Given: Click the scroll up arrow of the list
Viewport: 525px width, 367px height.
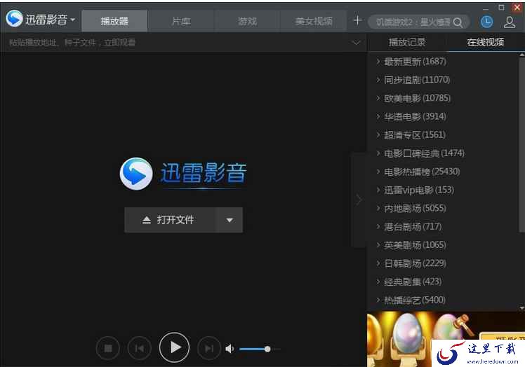Looking at the screenshot, I should pos(521,55).
